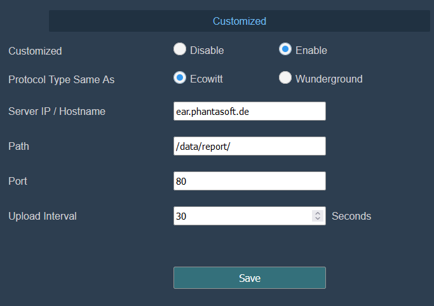The width and height of the screenshot is (434, 306).
Task: Click the Customized section header
Action: [x=240, y=21]
